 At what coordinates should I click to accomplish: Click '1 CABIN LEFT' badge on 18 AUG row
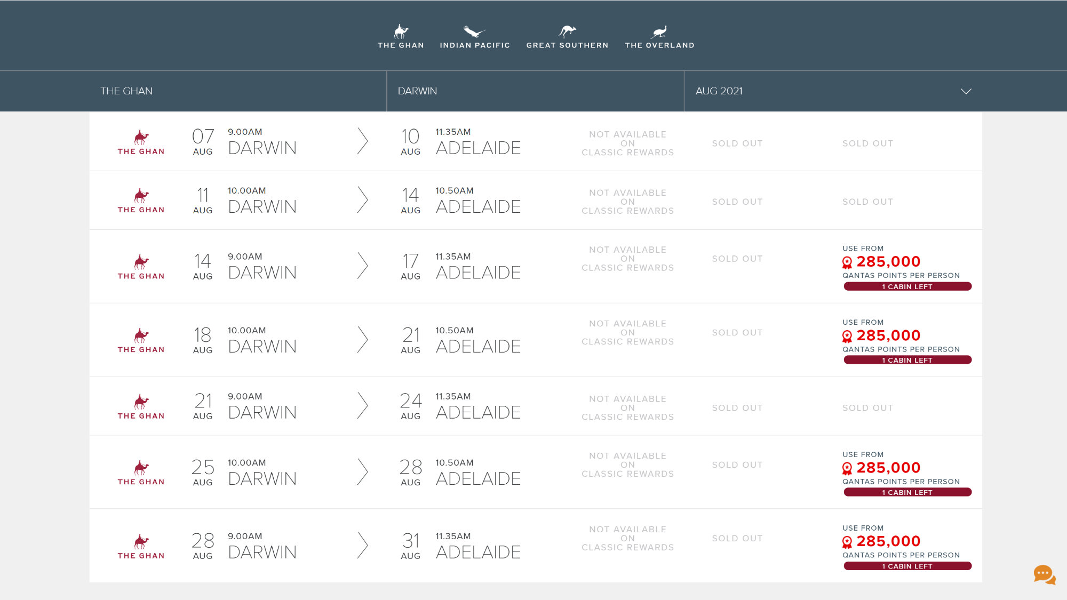(x=907, y=361)
